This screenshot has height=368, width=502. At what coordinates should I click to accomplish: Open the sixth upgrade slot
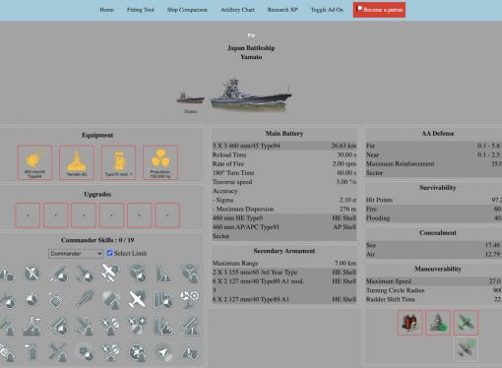click(x=167, y=215)
